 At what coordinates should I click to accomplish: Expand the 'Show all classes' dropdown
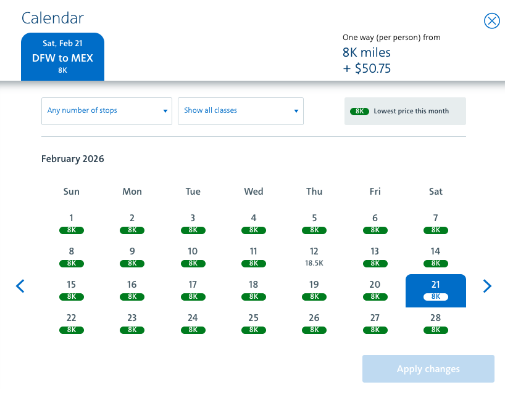(241, 111)
